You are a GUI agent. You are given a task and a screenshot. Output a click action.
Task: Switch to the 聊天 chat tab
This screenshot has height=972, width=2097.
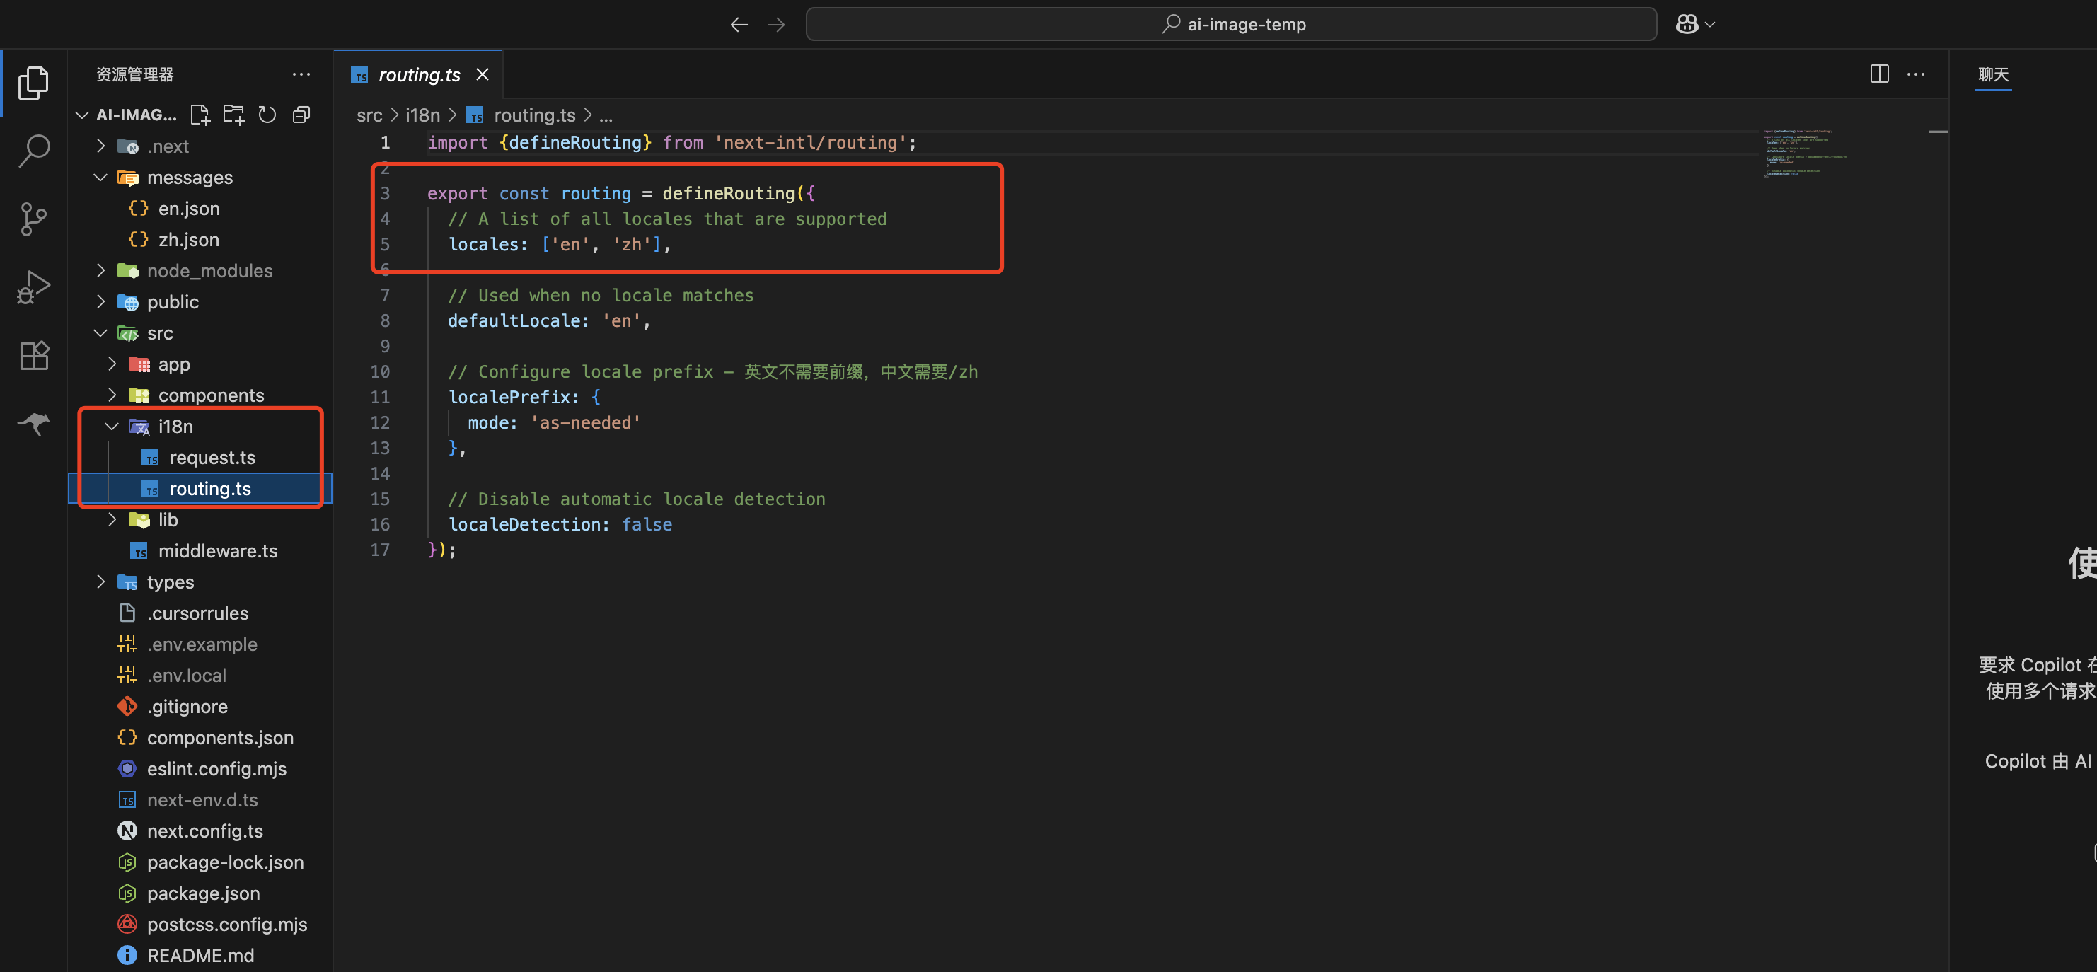[x=1993, y=74]
